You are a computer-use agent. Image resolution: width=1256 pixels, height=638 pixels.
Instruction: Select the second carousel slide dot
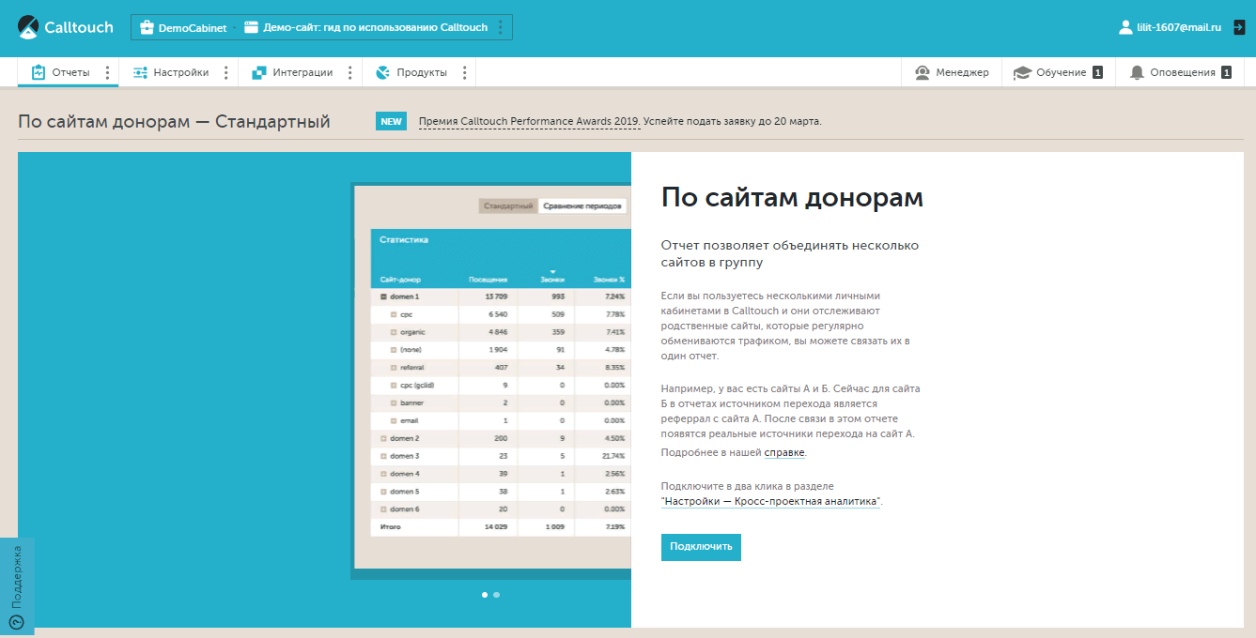pyautogui.click(x=496, y=595)
